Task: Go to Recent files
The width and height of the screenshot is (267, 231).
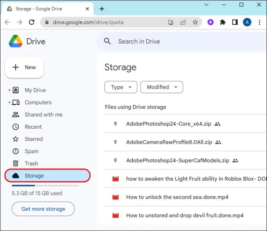Action: click(33, 127)
